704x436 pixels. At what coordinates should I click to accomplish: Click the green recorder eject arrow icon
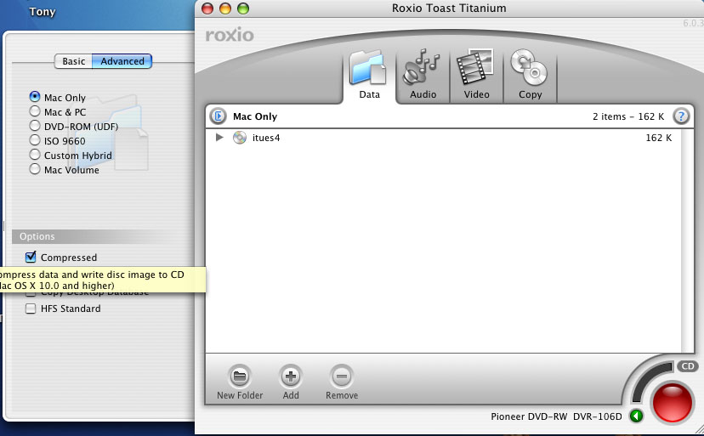pos(636,416)
